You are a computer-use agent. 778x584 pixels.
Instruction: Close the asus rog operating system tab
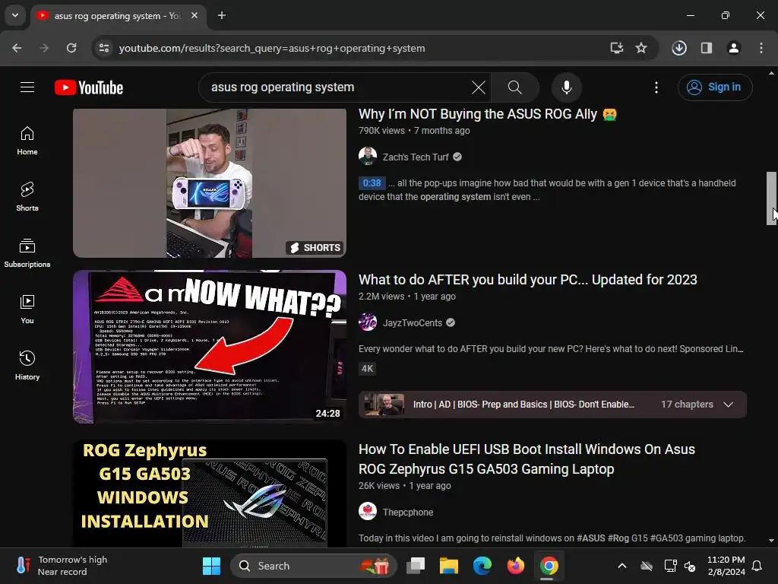(x=194, y=15)
